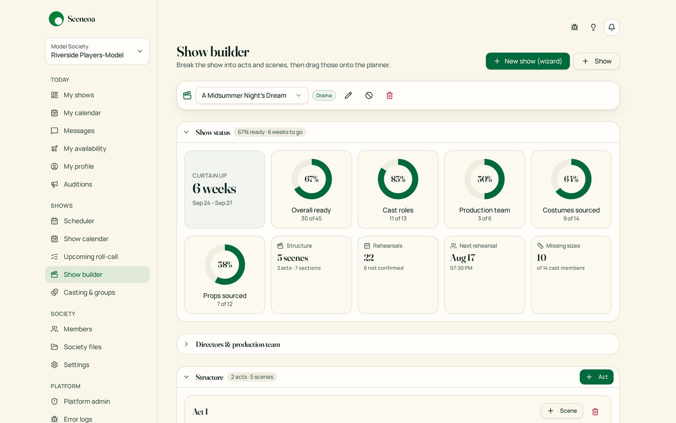Add a Scene to Act I
Image resolution: width=676 pixels, height=423 pixels.
pos(562,411)
